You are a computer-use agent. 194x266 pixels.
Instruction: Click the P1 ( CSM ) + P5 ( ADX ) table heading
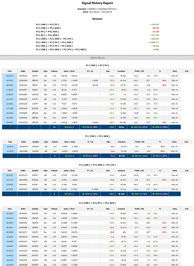[97, 136]
